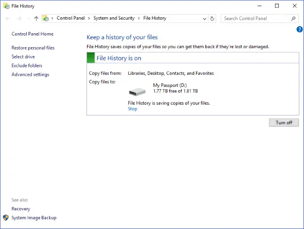This screenshot has height=229, width=304.
Task: Click the Up to parent folder arrow
Action: click(x=36, y=19)
